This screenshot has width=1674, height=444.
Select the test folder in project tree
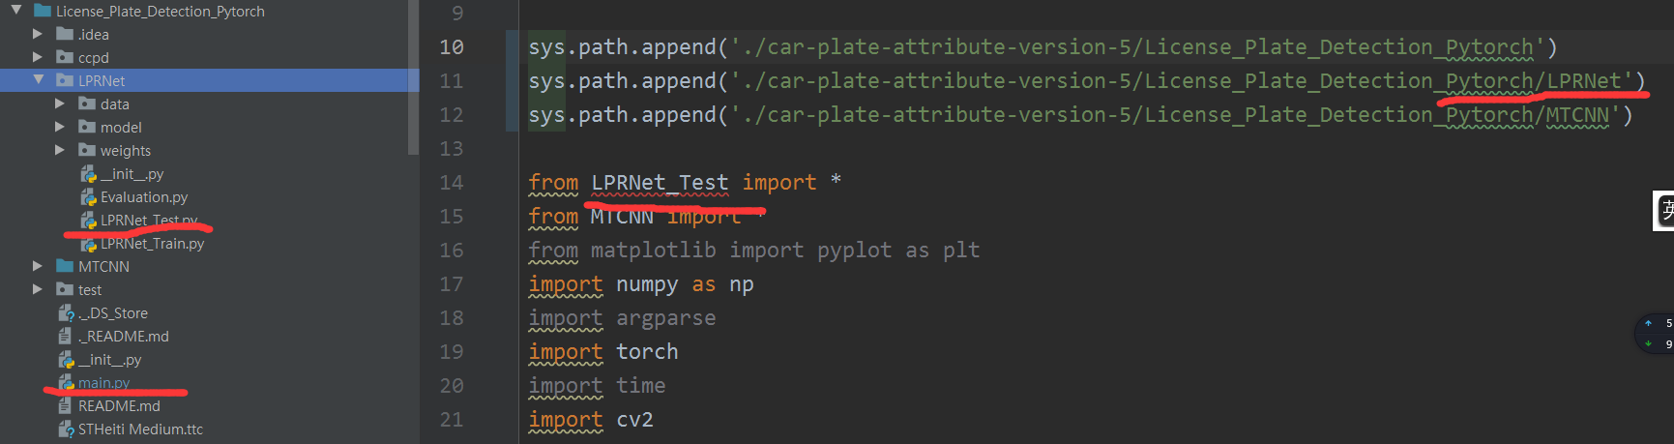point(89,289)
